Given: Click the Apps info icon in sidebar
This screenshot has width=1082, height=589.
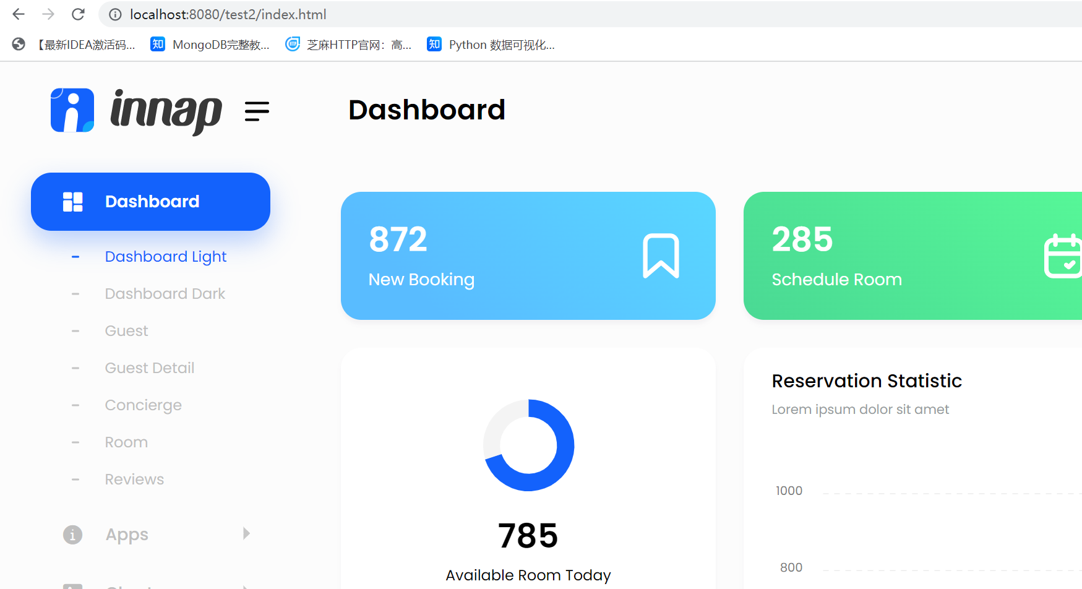Looking at the screenshot, I should click(x=72, y=535).
